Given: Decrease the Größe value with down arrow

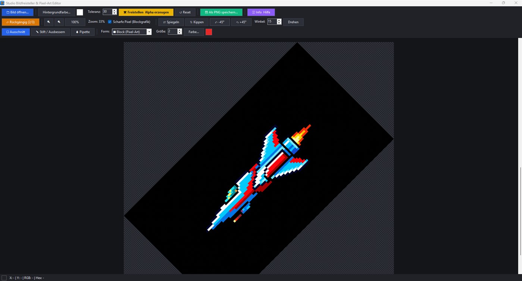Looking at the screenshot, I should (x=179, y=33).
